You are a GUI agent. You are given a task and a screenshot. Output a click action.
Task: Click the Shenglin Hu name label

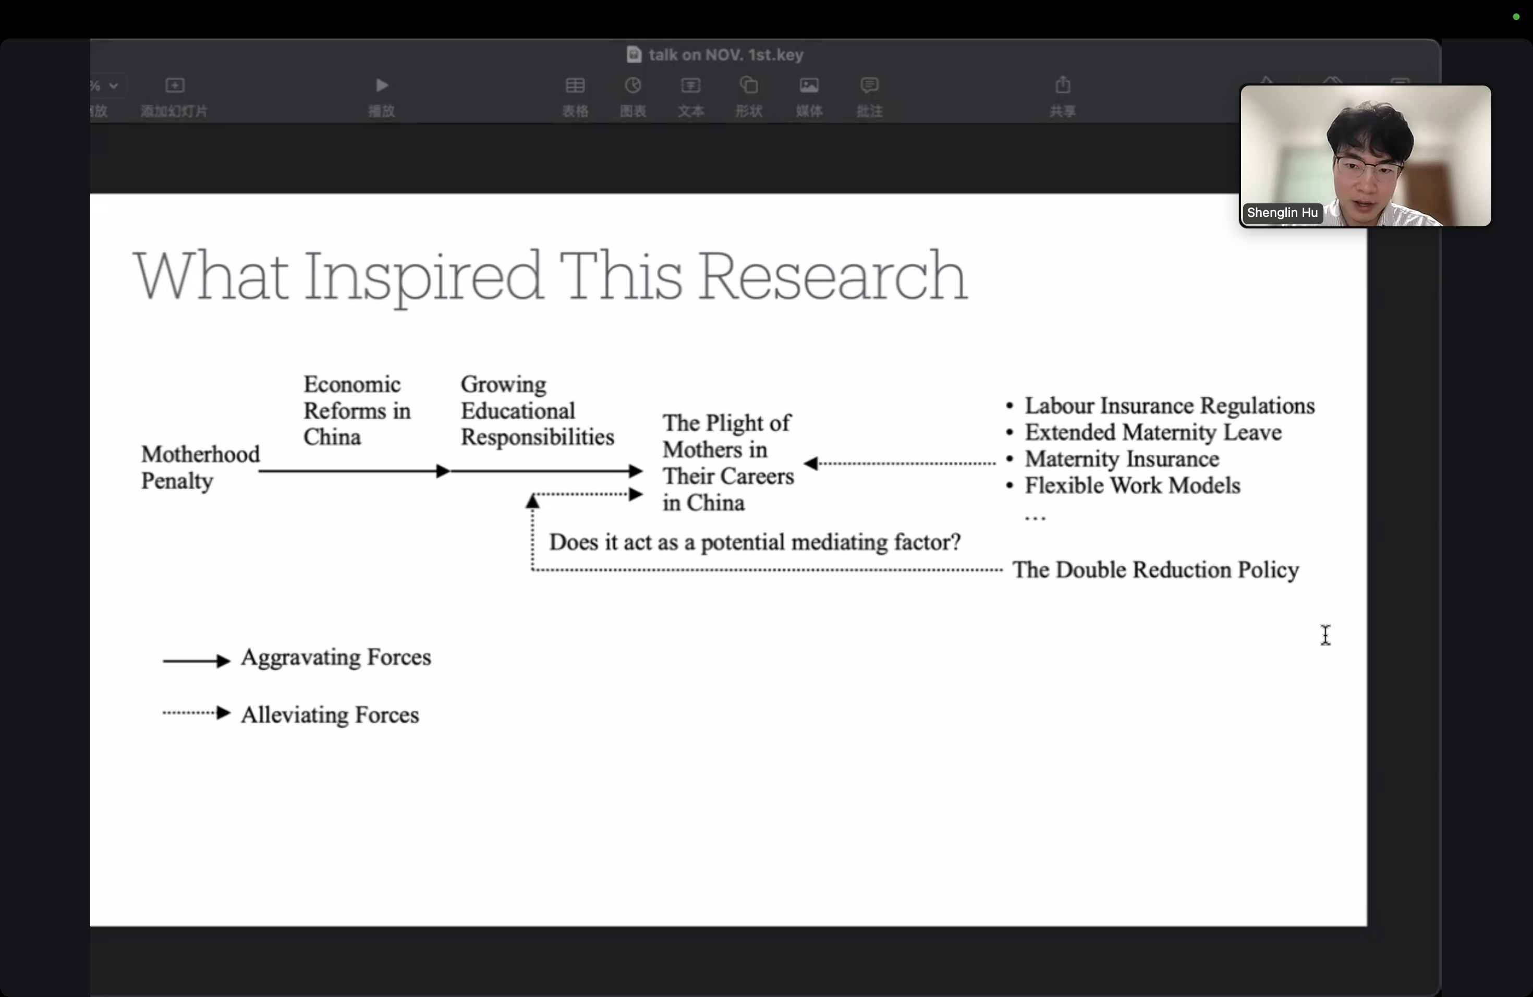click(1282, 213)
